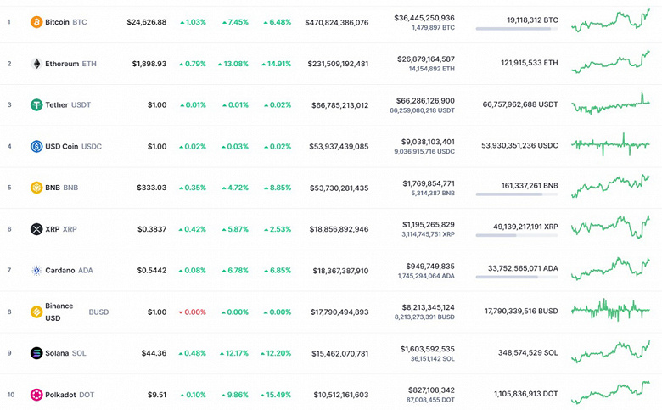This screenshot has width=662, height=410.
Task: Open the Cardano name link
Action: coord(59,270)
